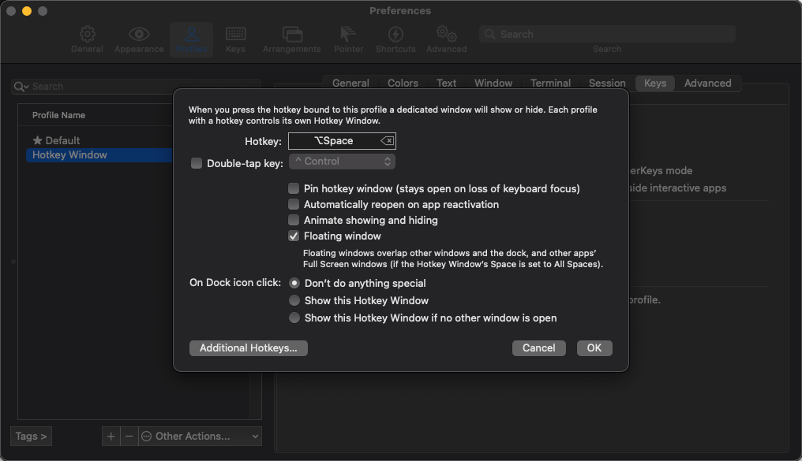Click the Hotkey input field showing ⌥Space
The height and width of the screenshot is (461, 802).
point(333,141)
